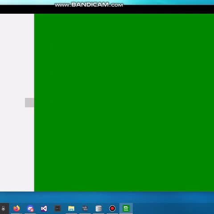This screenshot has height=214, width=214.
Task: Open File Explorer from the taskbar
Action: [71, 209]
